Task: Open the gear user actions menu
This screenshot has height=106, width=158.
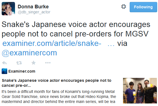Action: click(x=124, y=7)
